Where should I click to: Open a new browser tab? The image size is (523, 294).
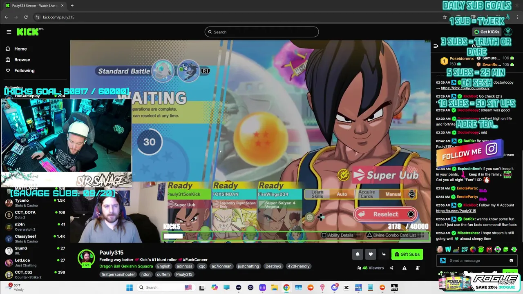[72, 6]
